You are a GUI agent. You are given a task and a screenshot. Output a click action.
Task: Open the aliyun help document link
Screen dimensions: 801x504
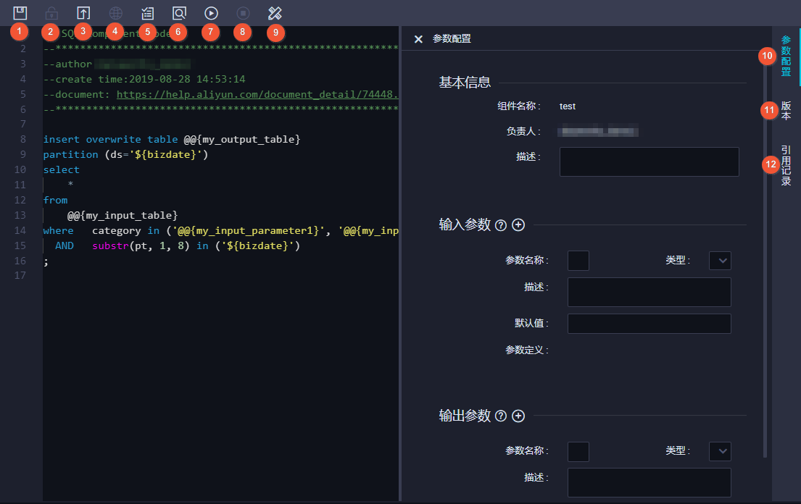(x=257, y=94)
